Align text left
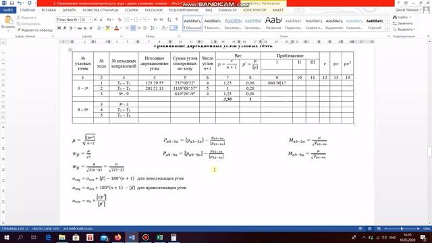Screen dimensions: 432x243 click(x=128, y=28)
